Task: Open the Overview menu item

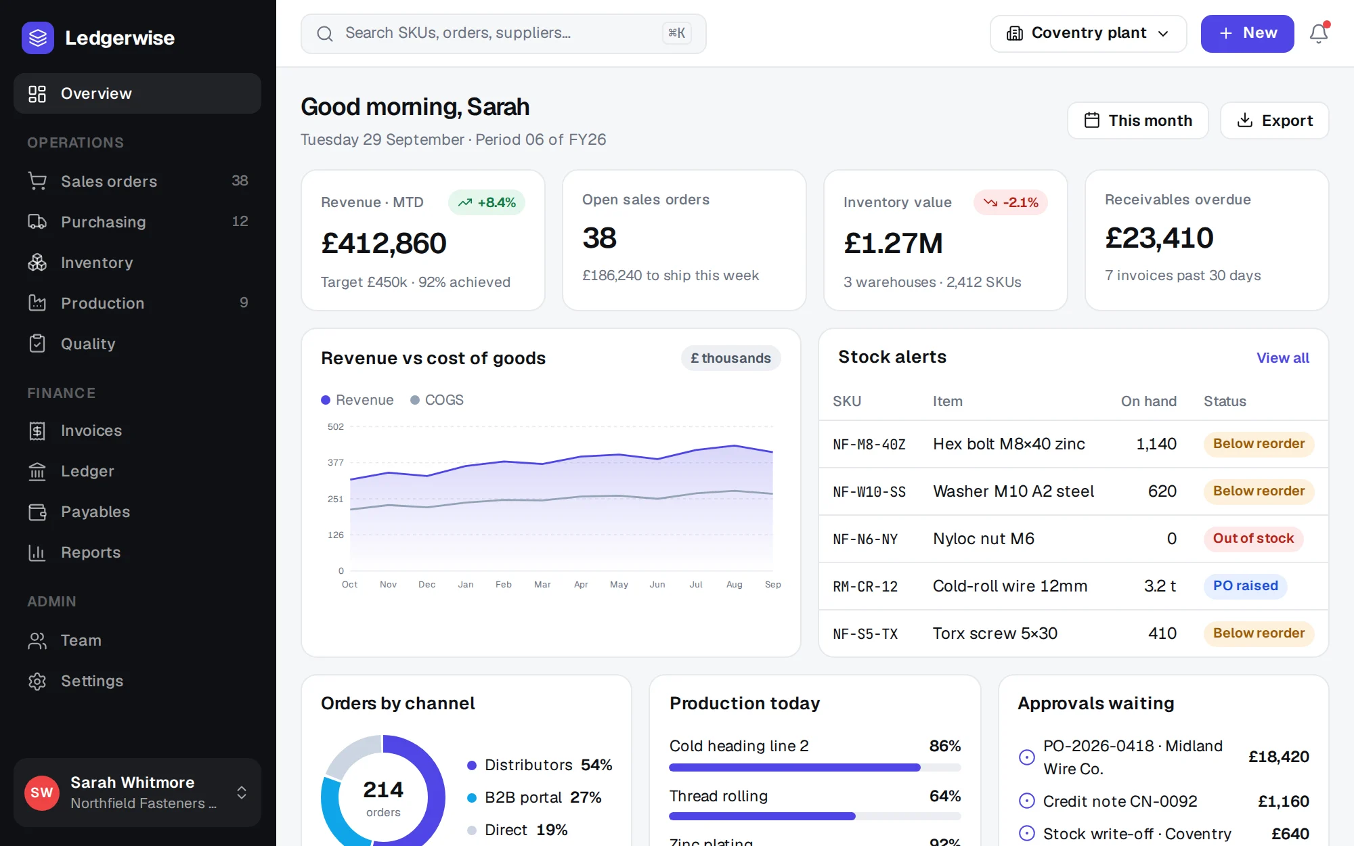Action: click(x=137, y=93)
